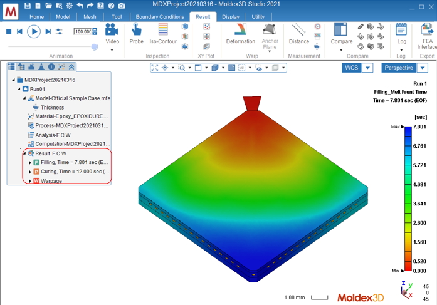Screen dimensions: 437x305
Task: Switch to the Home tab
Action: (37, 17)
